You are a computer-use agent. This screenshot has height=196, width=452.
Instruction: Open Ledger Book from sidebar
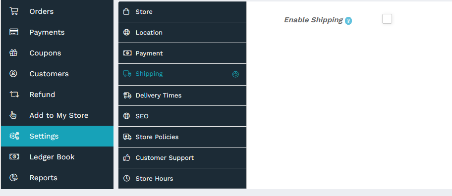tap(57, 157)
